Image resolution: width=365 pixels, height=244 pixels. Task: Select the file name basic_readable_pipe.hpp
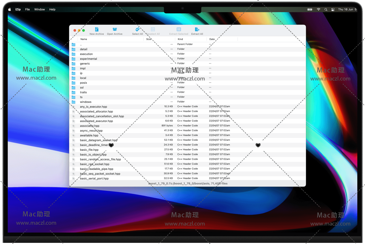(x=97, y=169)
